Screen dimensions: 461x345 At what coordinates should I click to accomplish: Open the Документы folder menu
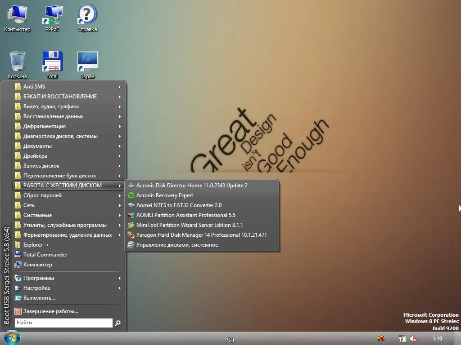coord(68,146)
